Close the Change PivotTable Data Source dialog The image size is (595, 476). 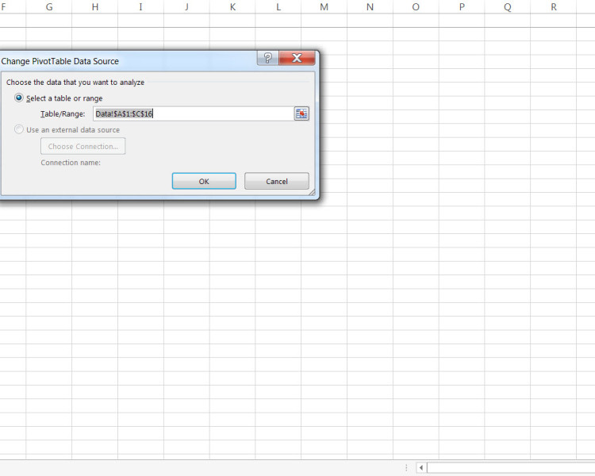[x=297, y=58]
